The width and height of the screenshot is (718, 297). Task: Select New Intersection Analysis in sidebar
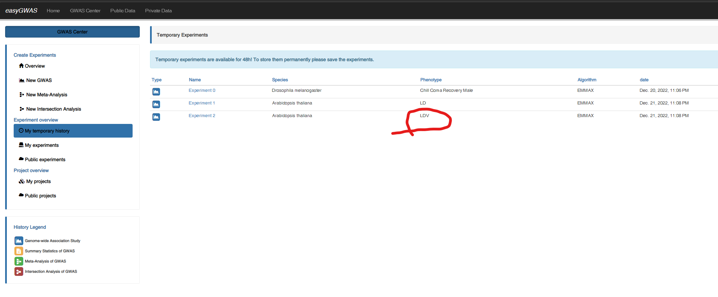click(53, 109)
